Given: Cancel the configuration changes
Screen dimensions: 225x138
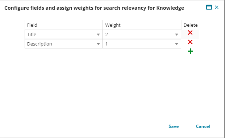Looking at the screenshot, I should click(x=203, y=126).
